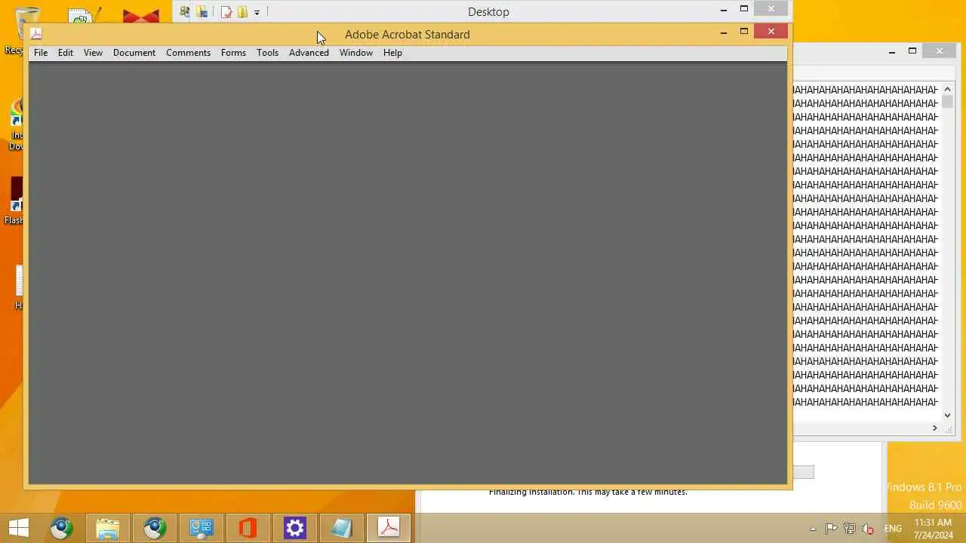
Task: Click the Adobe Acrobat taskbar icon
Action: (x=389, y=528)
